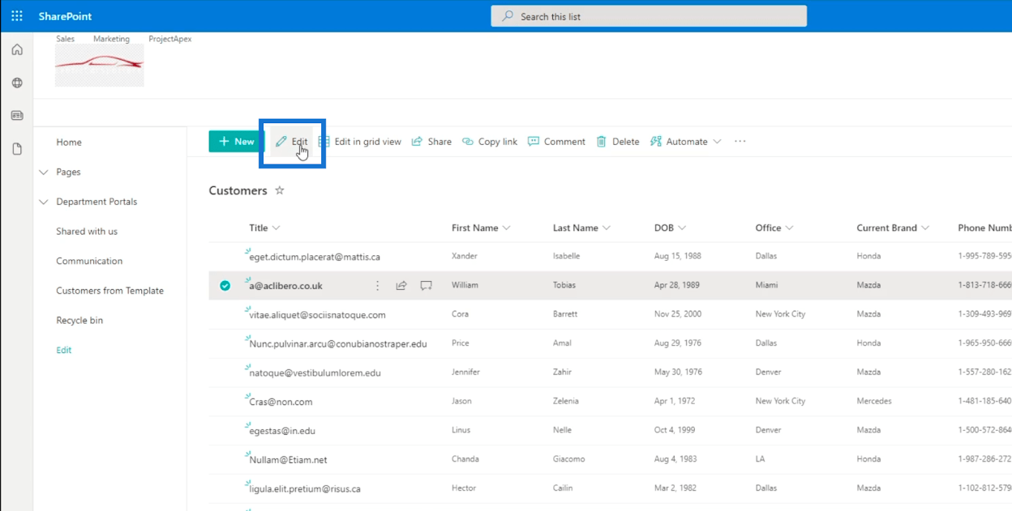Open item Nullam@Etiam.net
Viewport: 1012px width, 511px height.
pyautogui.click(x=288, y=459)
